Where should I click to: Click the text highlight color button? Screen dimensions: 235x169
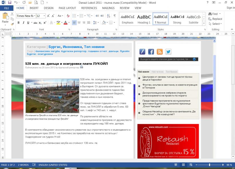(58, 23)
